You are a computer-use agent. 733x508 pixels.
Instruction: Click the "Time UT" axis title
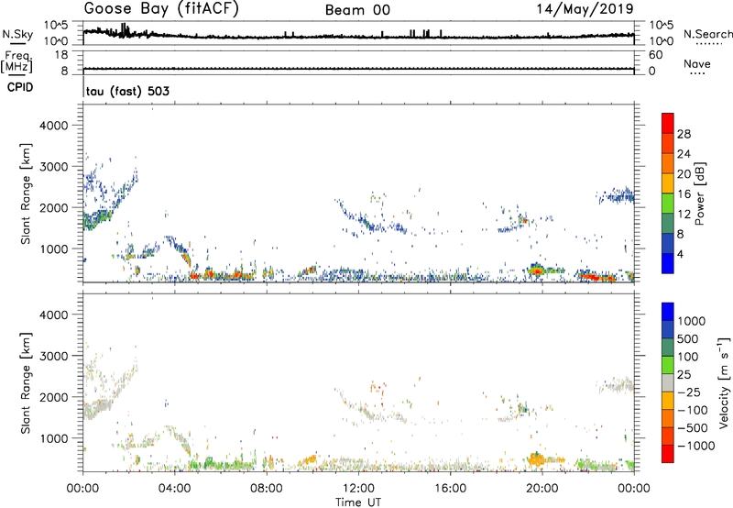358,502
